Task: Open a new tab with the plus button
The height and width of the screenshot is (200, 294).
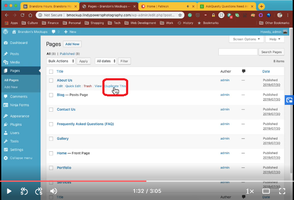Action: pos(261,7)
